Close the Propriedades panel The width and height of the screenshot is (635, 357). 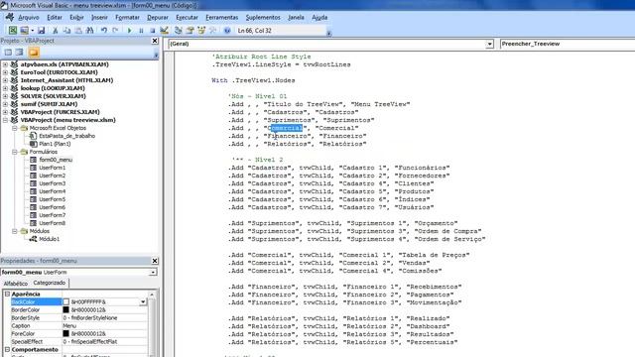(x=155, y=261)
